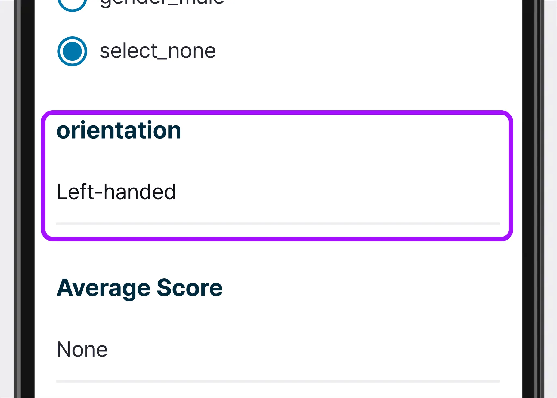The height and width of the screenshot is (398, 557).
Task: Click the underline beneath the None value
Action: tap(277, 381)
